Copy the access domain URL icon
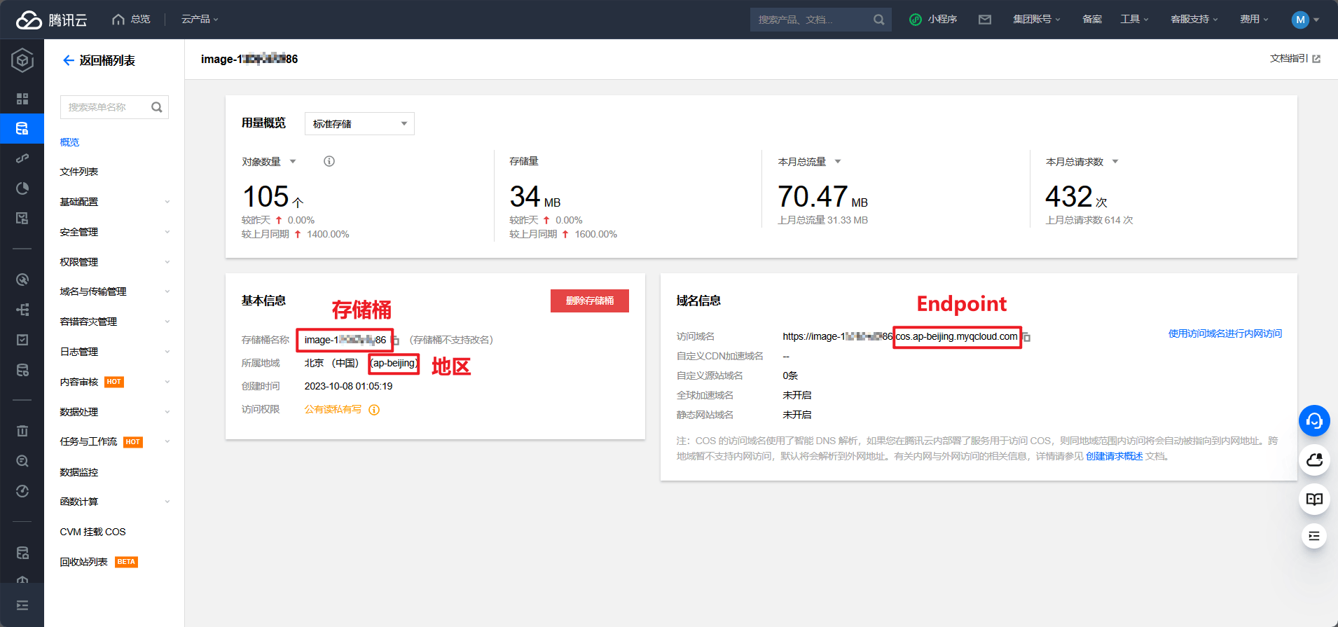Viewport: 1338px width, 627px height. (x=1026, y=338)
